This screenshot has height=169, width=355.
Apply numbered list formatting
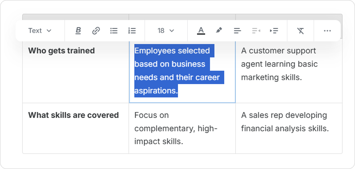pyautogui.click(x=132, y=31)
